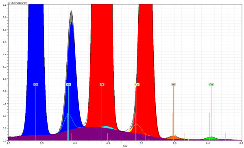Select the Cu element label
The image size is (244, 148).
pos(211,85)
